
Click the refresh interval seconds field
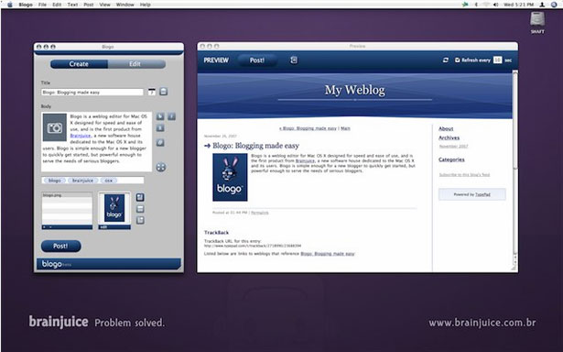pos(497,60)
